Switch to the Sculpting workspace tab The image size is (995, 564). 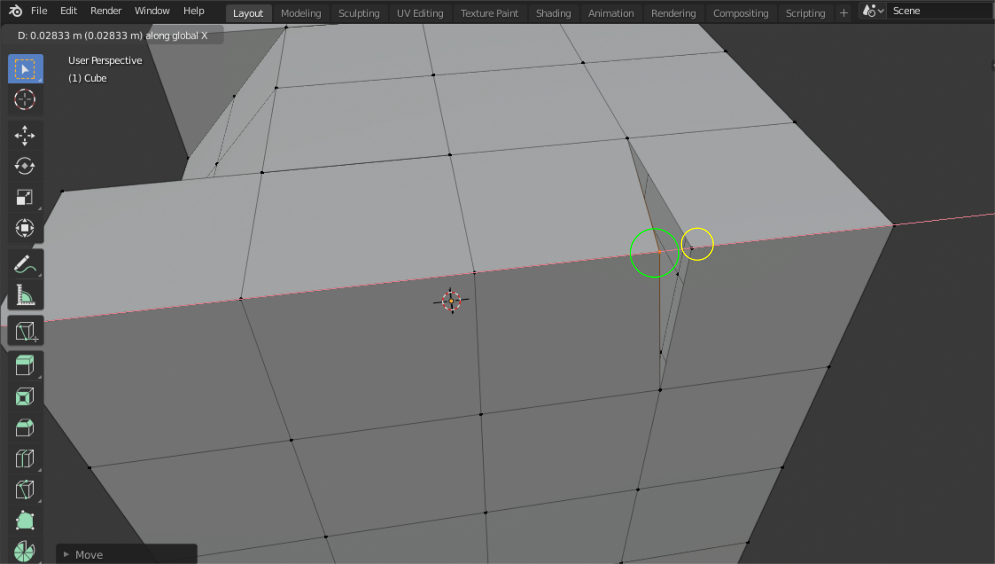coord(359,13)
